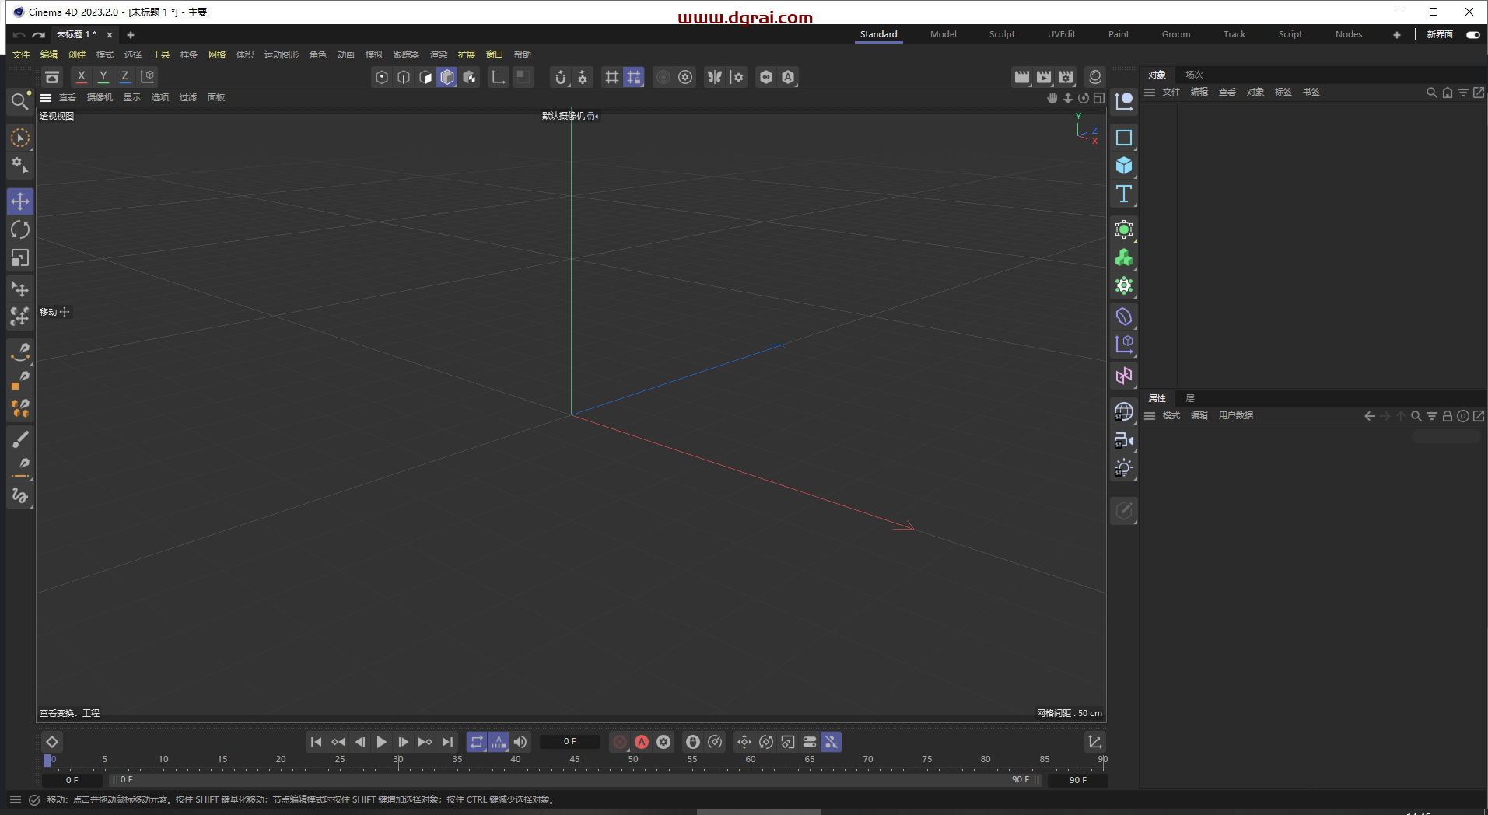Toggle the X axis lock
This screenshot has width=1488, height=815.
pos(81,76)
